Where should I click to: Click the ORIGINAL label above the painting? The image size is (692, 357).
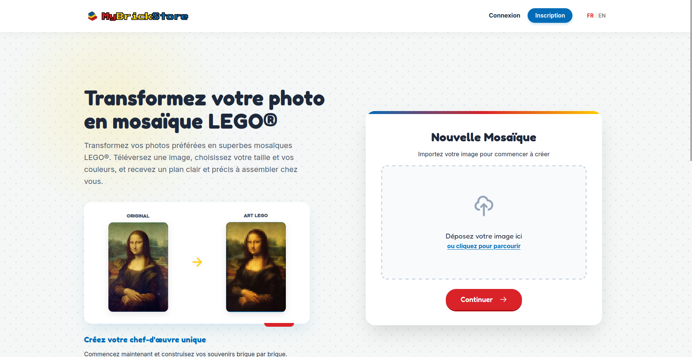[x=138, y=216]
